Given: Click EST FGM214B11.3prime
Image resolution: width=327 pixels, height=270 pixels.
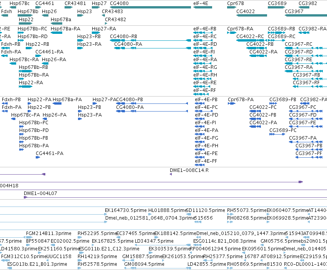Looking at the screenshot, I should point(48,233).
